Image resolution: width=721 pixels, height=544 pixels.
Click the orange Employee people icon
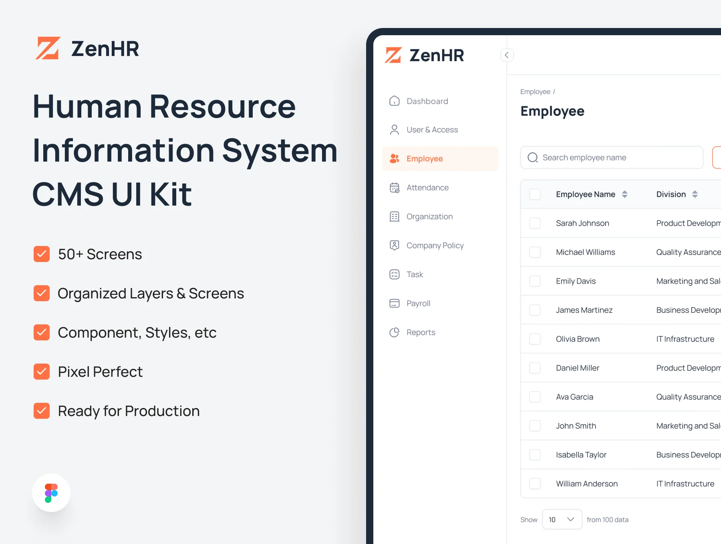[395, 158]
